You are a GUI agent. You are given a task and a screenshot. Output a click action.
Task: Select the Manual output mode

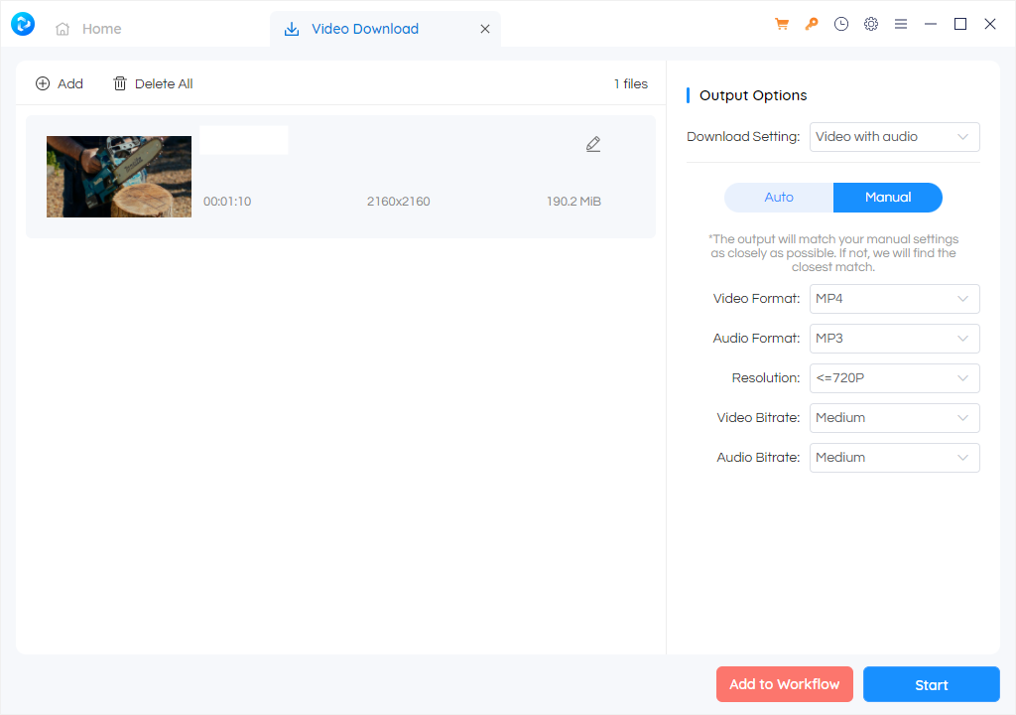pyautogui.click(x=887, y=198)
